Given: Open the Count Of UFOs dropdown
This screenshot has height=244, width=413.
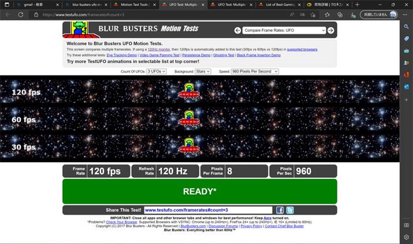Looking at the screenshot, I should click(x=157, y=72).
